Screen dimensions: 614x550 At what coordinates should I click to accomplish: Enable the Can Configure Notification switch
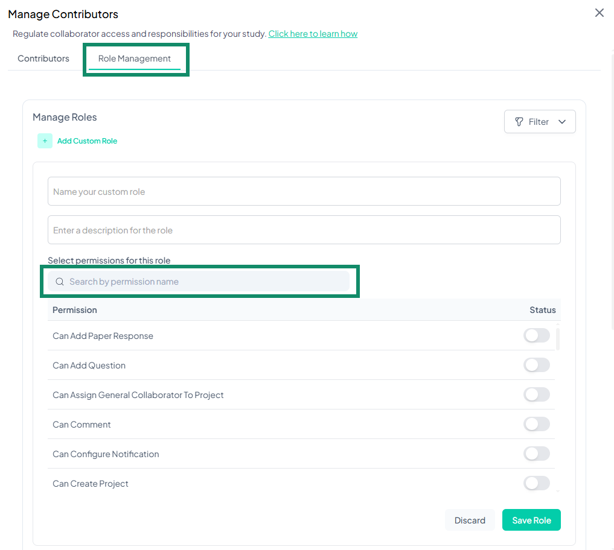coord(536,453)
